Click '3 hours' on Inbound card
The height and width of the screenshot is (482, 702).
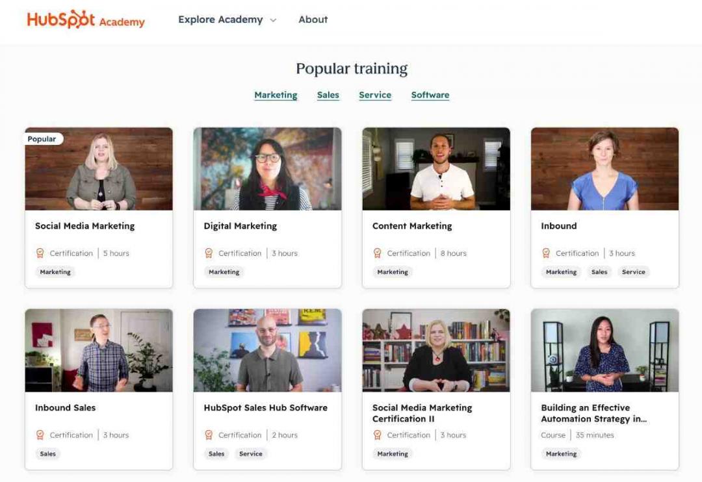(x=622, y=253)
